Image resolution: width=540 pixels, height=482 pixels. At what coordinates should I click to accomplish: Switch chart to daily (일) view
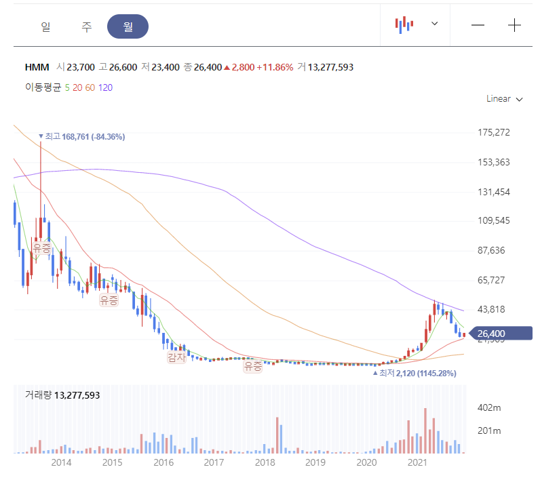tap(46, 26)
